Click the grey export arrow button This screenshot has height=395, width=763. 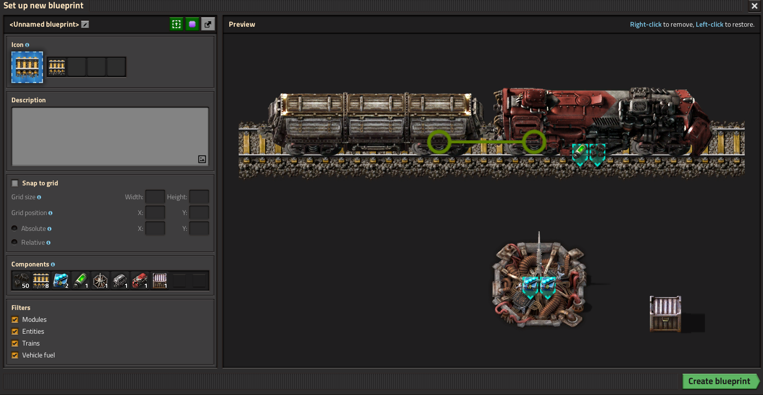[x=208, y=24]
